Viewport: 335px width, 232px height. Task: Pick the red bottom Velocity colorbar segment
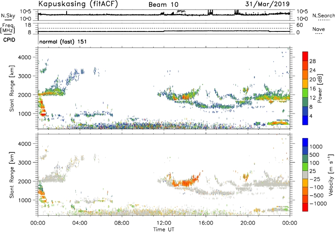click(305, 207)
